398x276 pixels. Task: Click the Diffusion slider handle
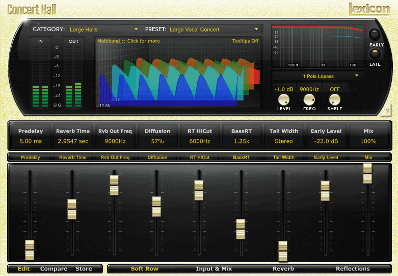tap(156, 207)
